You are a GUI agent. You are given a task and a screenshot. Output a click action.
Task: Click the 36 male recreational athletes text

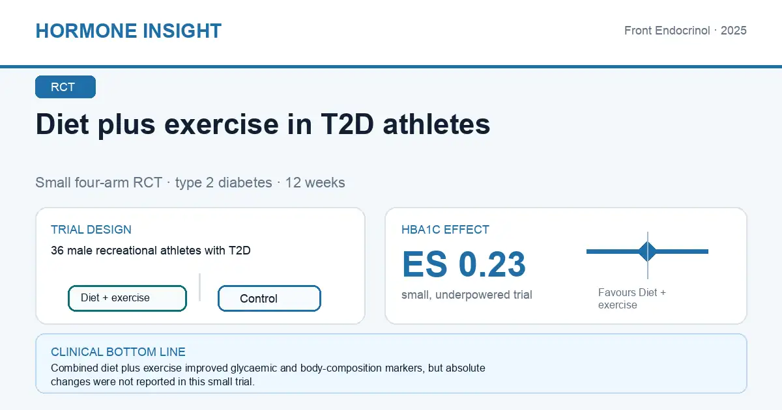pos(151,250)
